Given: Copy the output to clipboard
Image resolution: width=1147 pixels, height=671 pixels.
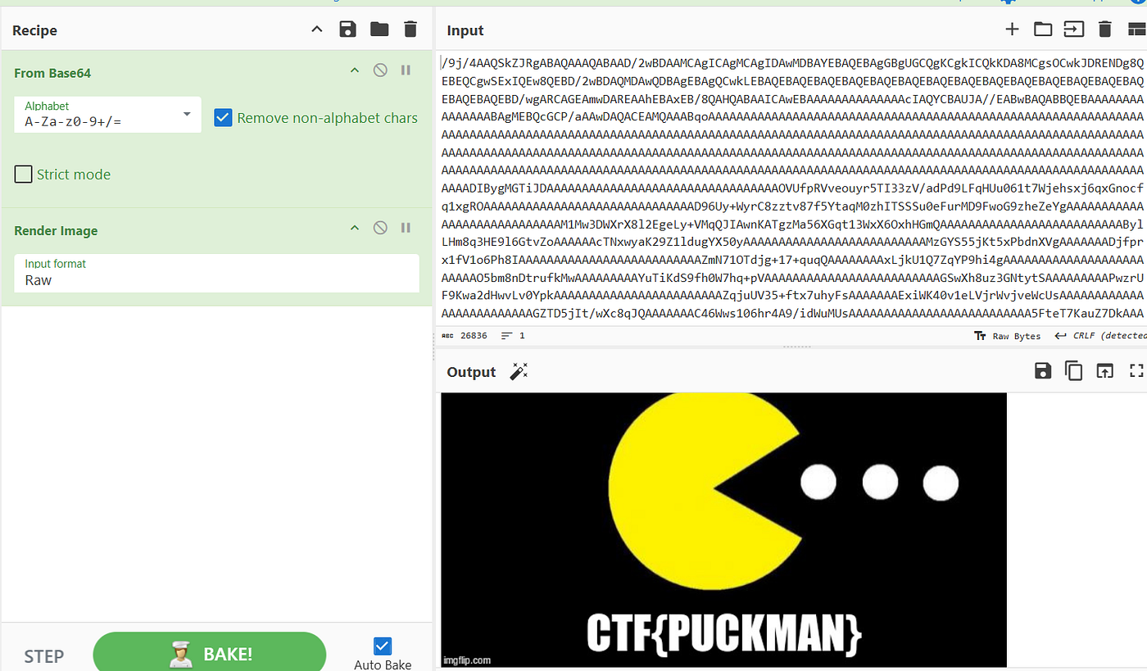Looking at the screenshot, I should tap(1074, 371).
